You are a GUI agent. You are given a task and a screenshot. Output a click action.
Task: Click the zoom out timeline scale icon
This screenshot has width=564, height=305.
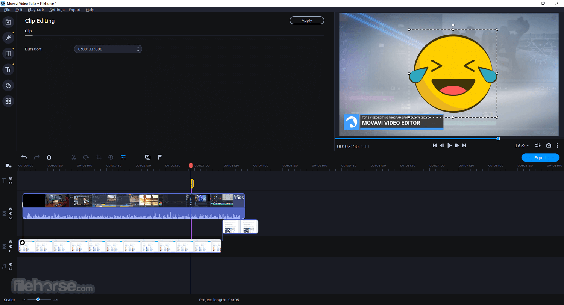(24, 300)
